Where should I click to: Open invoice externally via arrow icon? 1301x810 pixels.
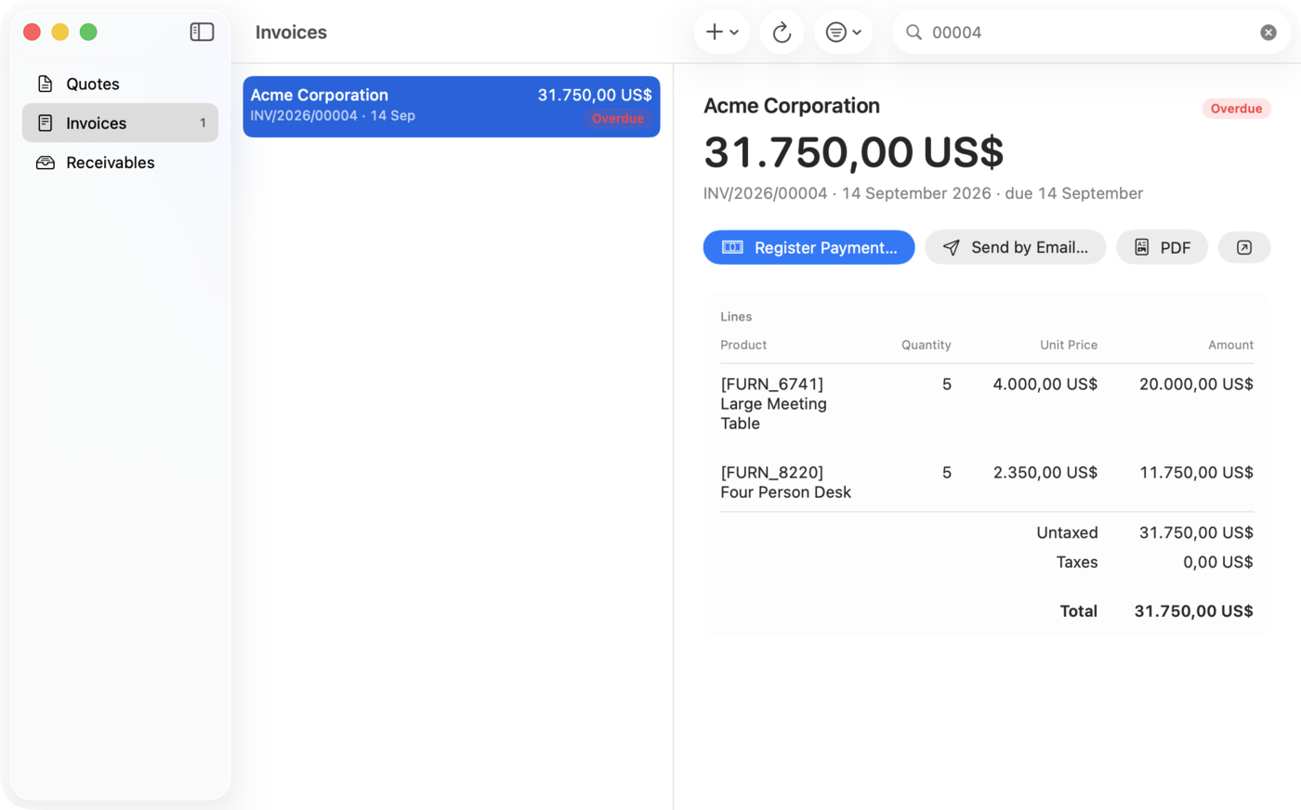click(x=1244, y=247)
